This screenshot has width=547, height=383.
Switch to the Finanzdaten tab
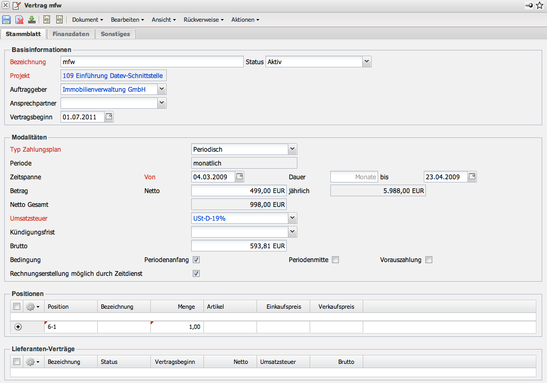point(70,34)
